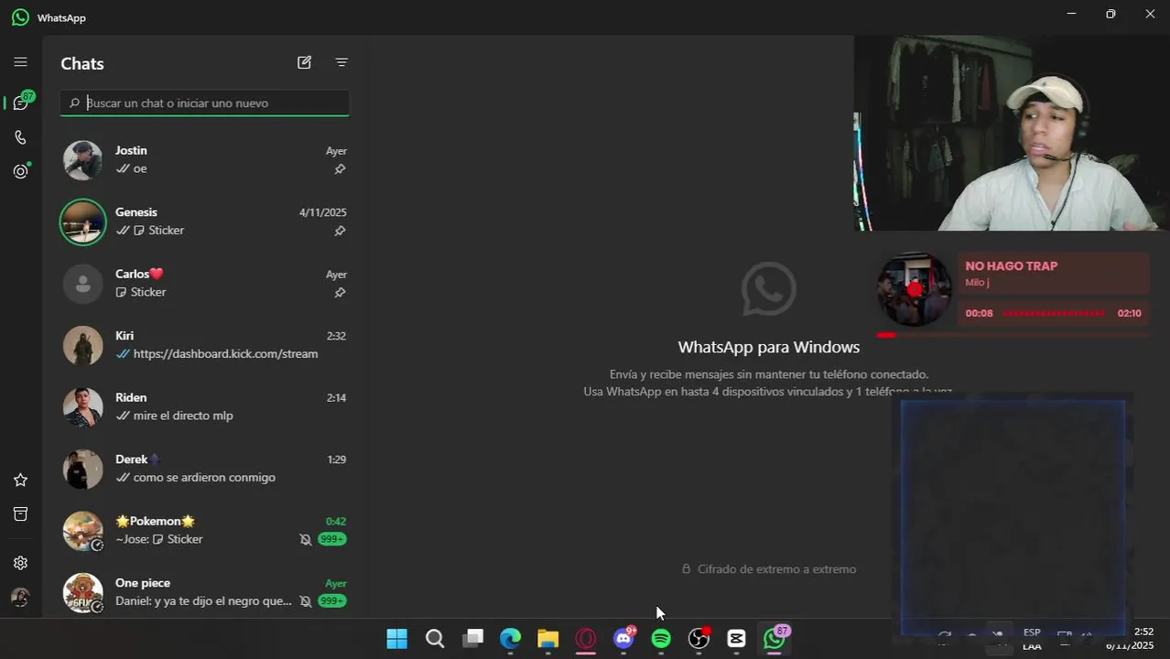Open the Kiri chat

tap(205, 345)
